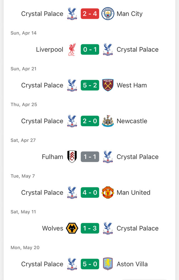Screen dimensions: 179x280
Task: Click the Wolves team name
Action: [53, 228]
